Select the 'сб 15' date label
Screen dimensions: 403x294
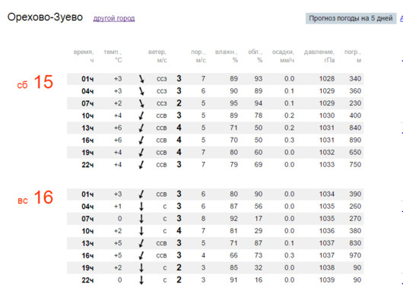coord(35,82)
